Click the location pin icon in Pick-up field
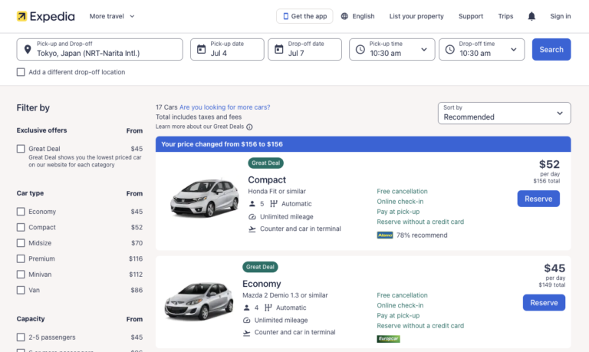This screenshot has width=589, height=352. (28, 49)
